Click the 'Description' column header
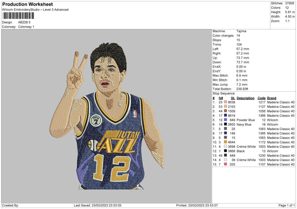 point(246,98)
